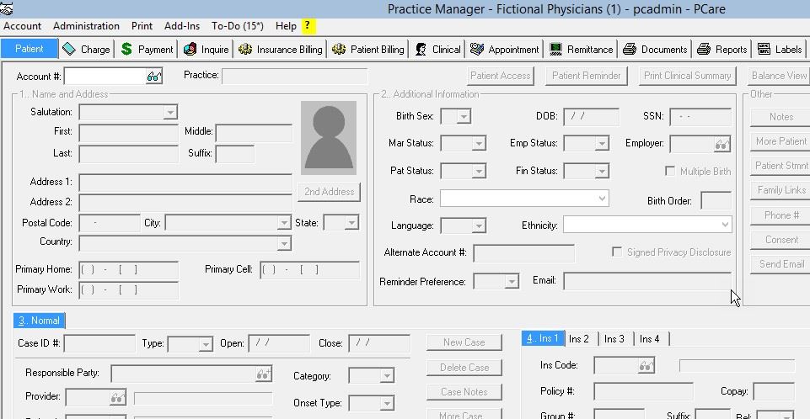
Task: Open the Clinical module from toolbar
Action: (x=437, y=50)
